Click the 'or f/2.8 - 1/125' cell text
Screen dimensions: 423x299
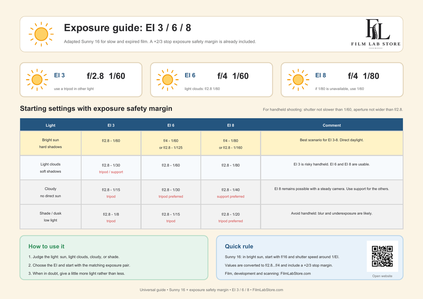click(x=171, y=148)
